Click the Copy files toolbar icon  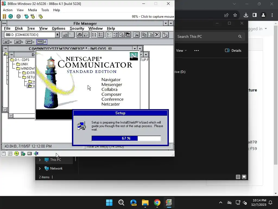pyautogui.click(x=144, y=35)
